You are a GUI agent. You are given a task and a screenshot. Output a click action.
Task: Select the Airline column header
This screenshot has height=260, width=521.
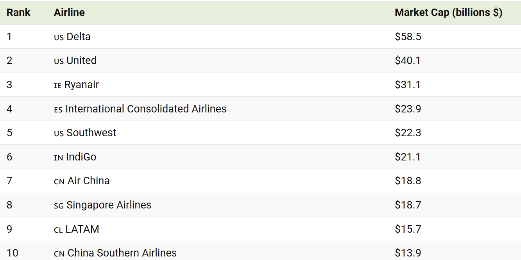click(x=69, y=12)
